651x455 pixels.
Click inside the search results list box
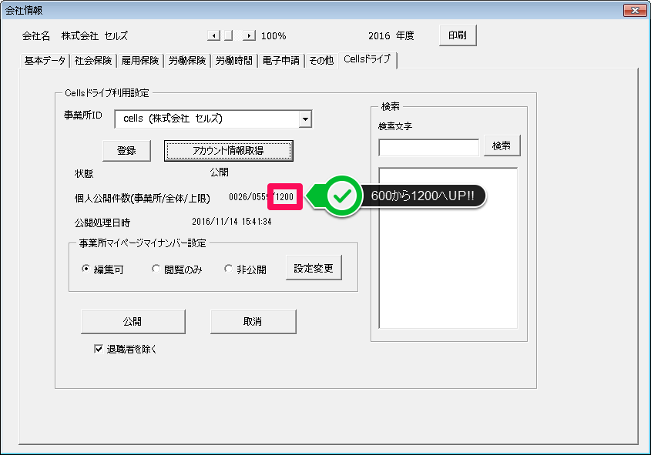click(x=448, y=248)
